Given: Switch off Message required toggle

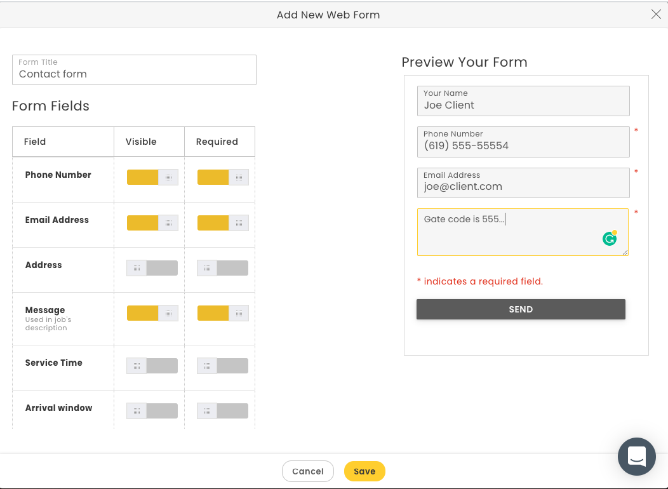Looking at the screenshot, I should [x=223, y=313].
